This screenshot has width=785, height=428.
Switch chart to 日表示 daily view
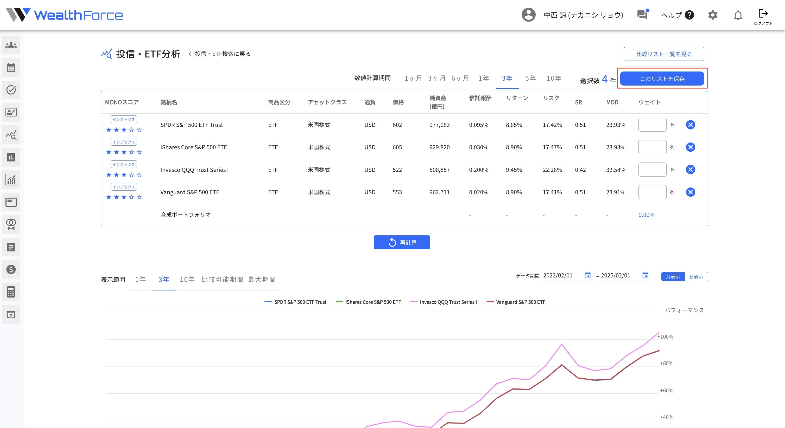(696, 277)
